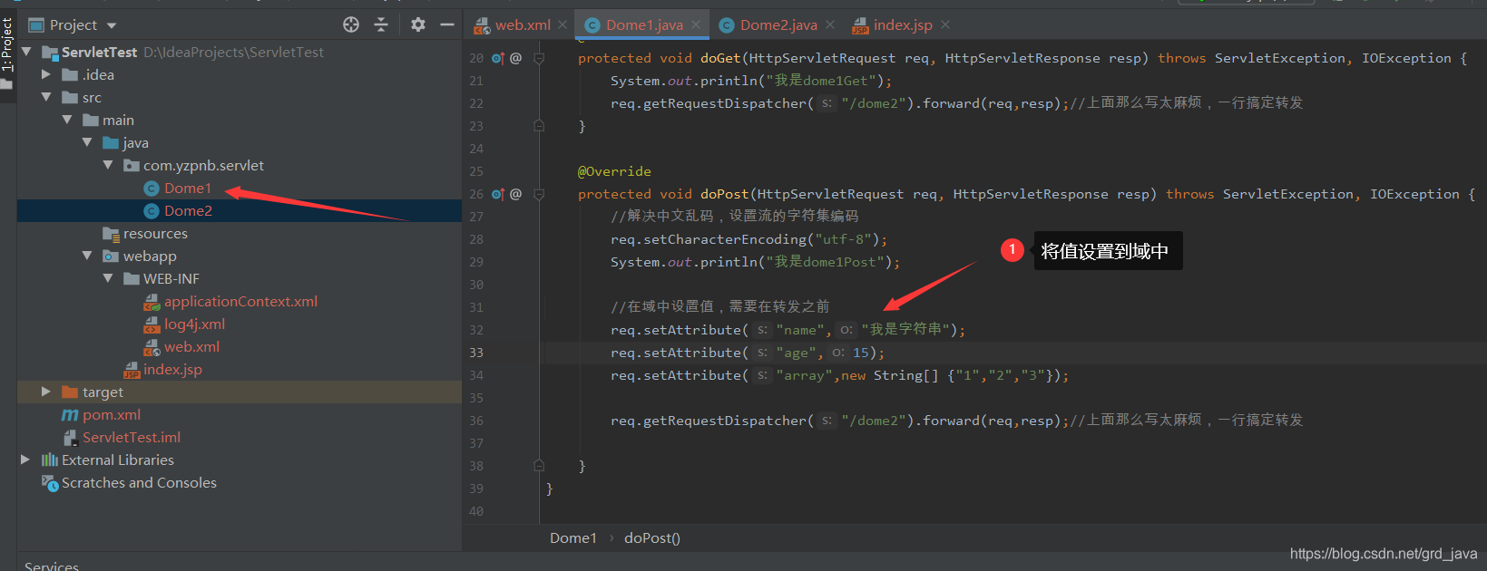
Task: Click line number 33 in gutter
Action: point(476,353)
